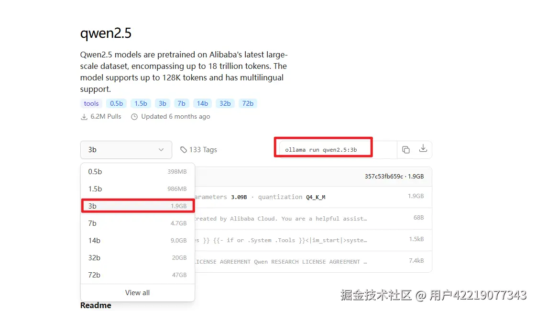Screen dimensions: 536x311
Task: Select the 3b 1.9GB option
Action: click(137, 206)
